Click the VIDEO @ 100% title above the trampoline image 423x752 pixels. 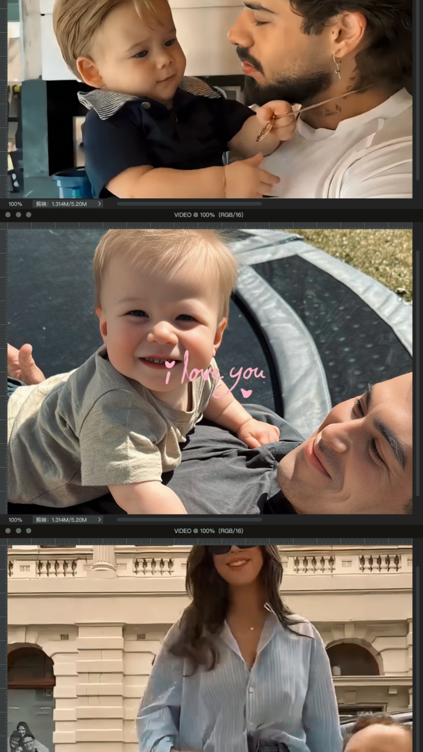[x=209, y=215]
